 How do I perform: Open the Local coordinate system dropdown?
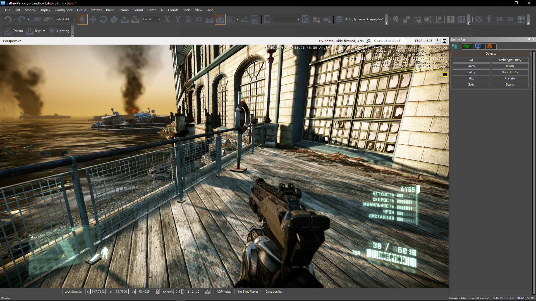[x=160, y=19]
